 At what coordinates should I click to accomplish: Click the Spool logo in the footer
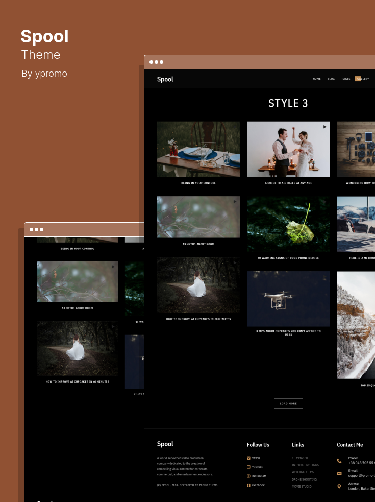tap(165, 444)
